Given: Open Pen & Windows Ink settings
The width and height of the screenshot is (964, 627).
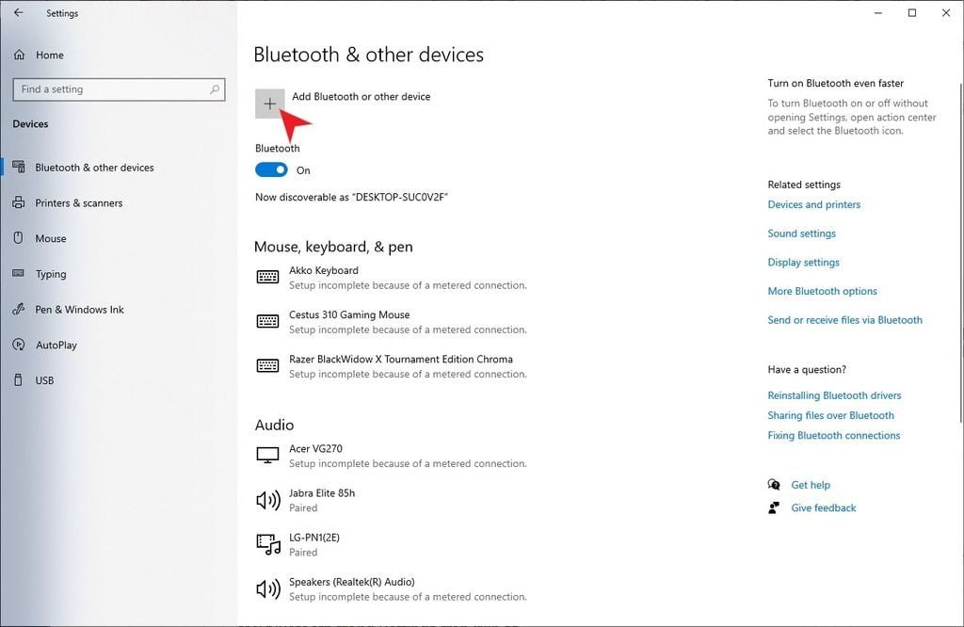Looking at the screenshot, I should click(x=79, y=309).
